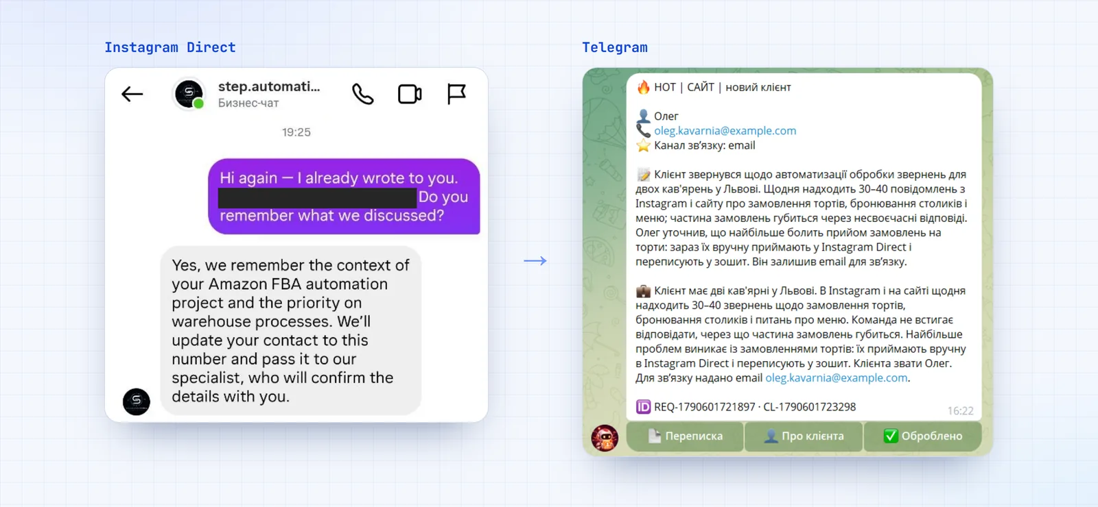Click the 19:25 timestamp in Instagram chat
The height and width of the screenshot is (507, 1098).
296,132
